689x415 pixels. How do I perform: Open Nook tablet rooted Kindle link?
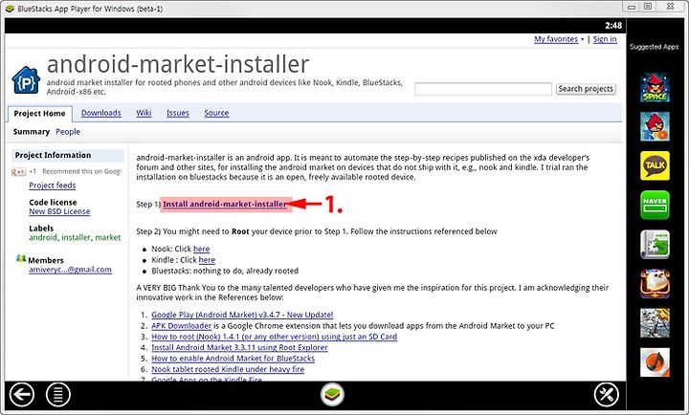coord(228,369)
